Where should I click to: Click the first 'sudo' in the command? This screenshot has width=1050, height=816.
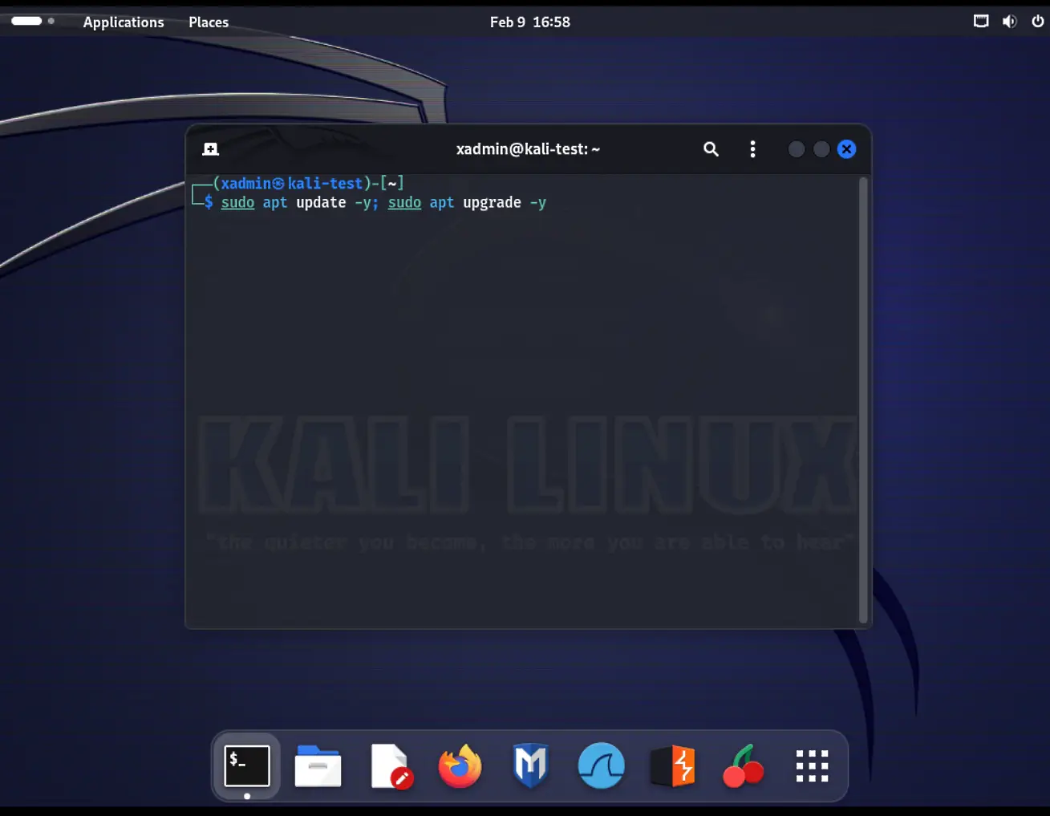click(237, 203)
